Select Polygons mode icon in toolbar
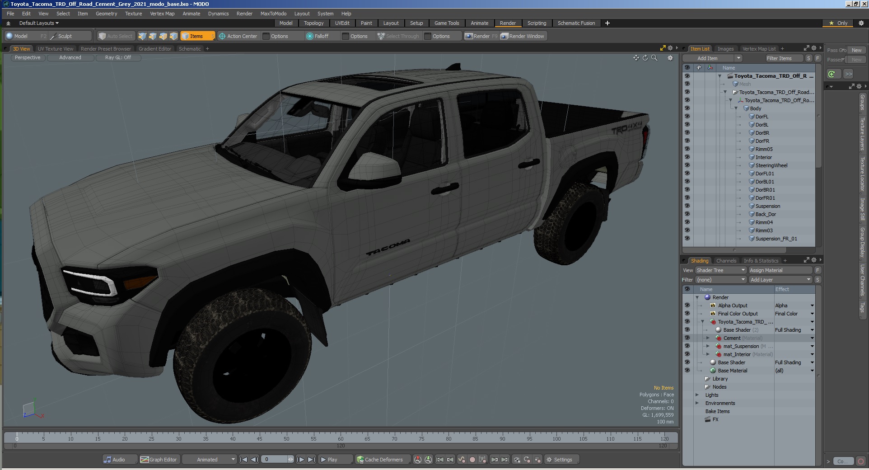The height and width of the screenshot is (470, 869). point(163,36)
